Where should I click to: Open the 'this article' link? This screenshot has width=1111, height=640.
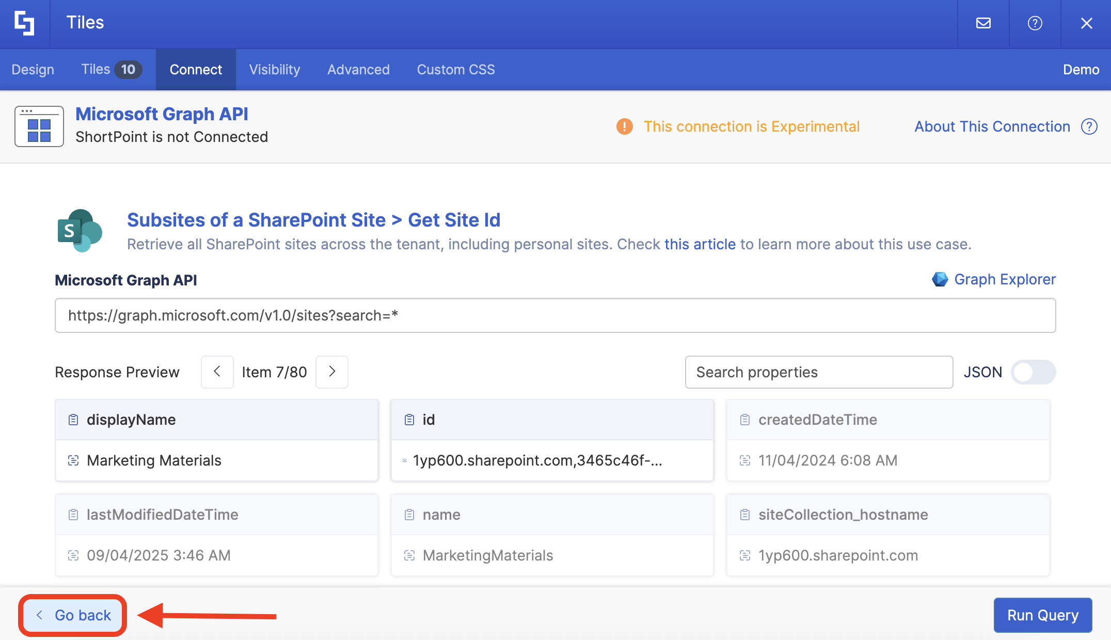[700, 244]
